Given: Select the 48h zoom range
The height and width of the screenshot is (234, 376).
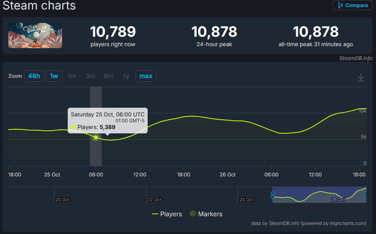Looking at the screenshot, I should [34, 76].
